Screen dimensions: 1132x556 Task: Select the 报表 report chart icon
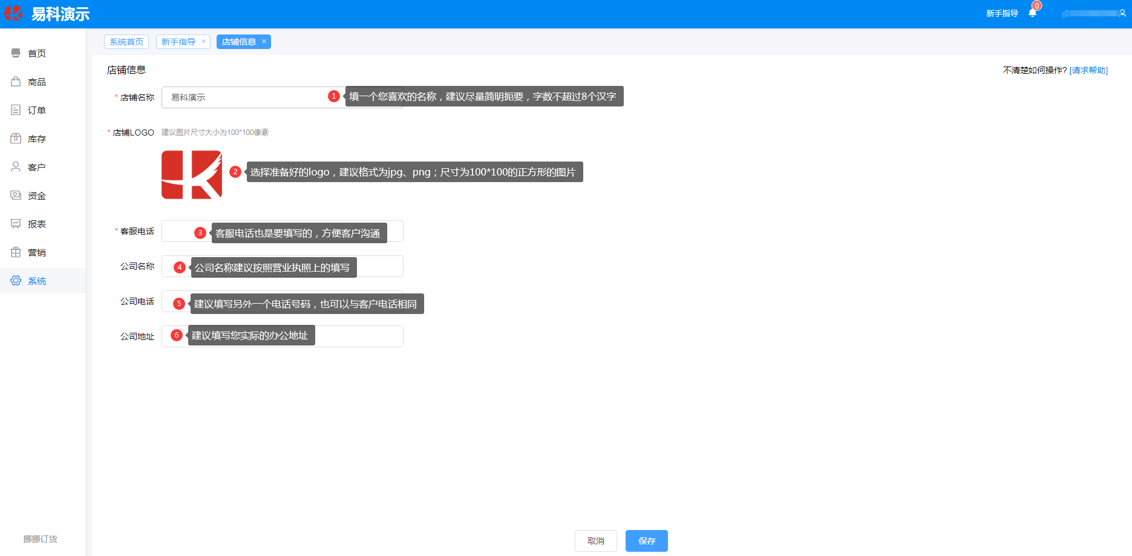[16, 224]
